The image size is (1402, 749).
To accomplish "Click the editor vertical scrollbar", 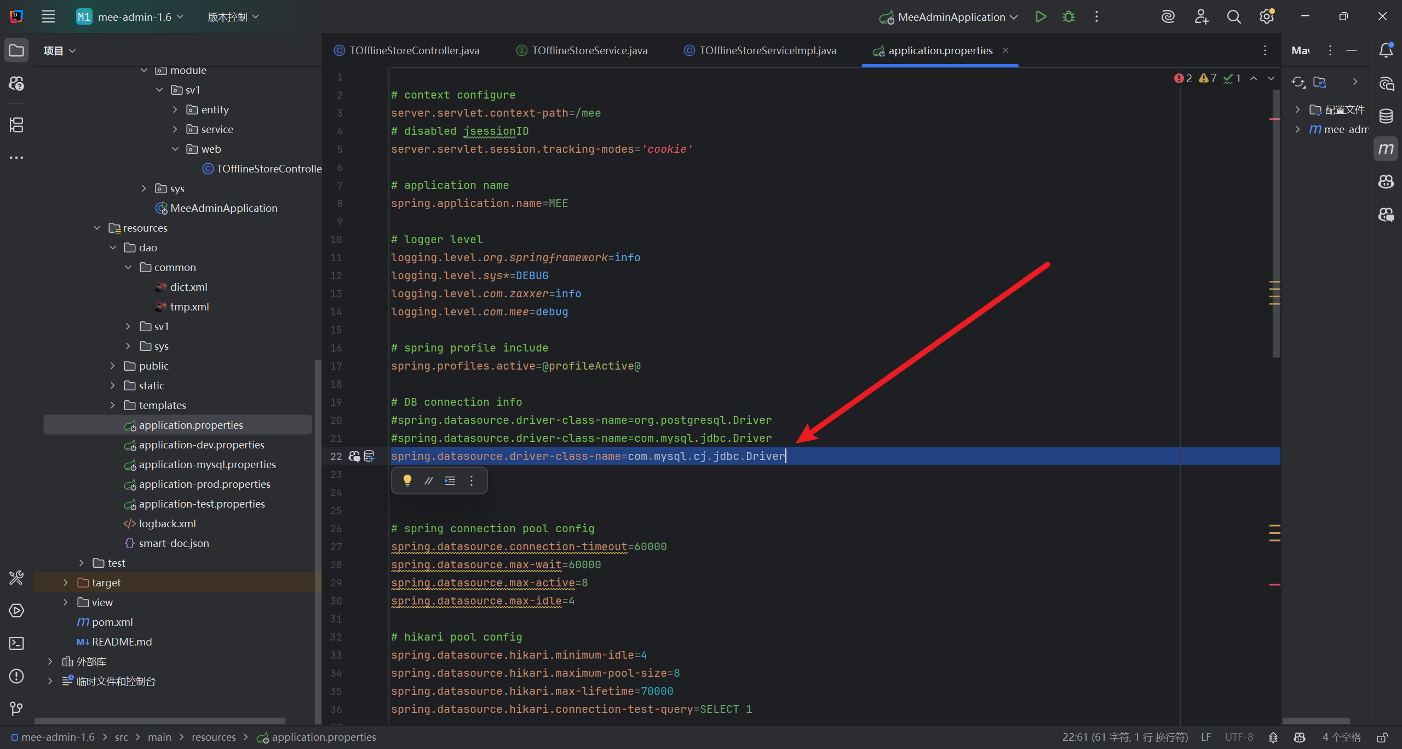I will pyautogui.click(x=1277, y=224).
